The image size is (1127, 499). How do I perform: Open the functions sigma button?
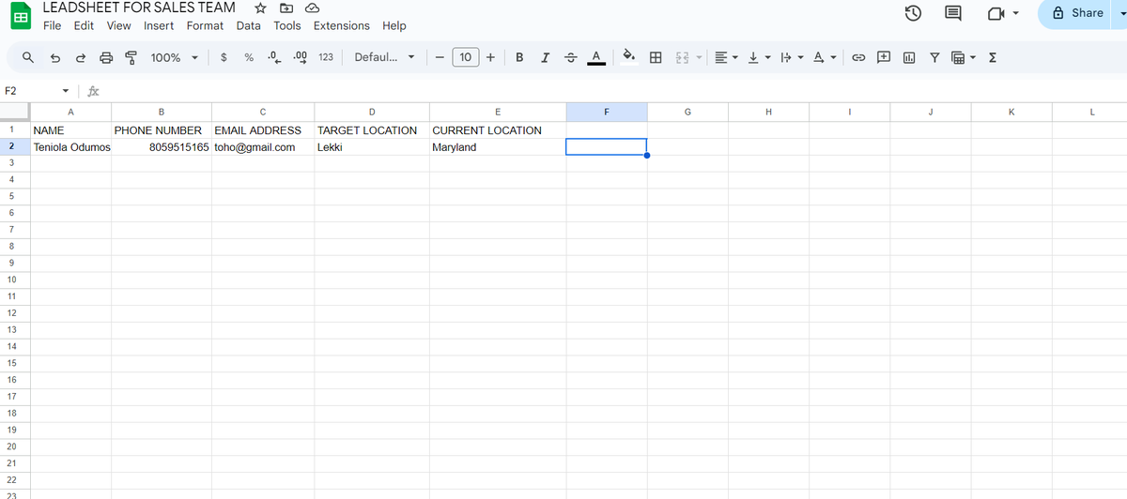coord(993,57)
